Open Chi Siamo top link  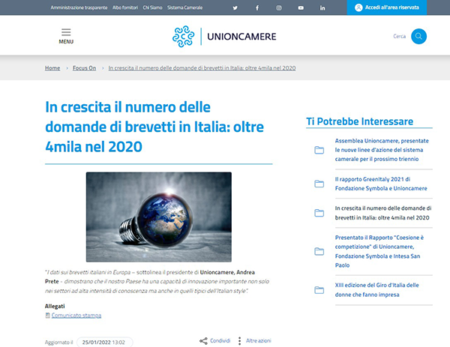pyautogui.click(x=153, y=7)
